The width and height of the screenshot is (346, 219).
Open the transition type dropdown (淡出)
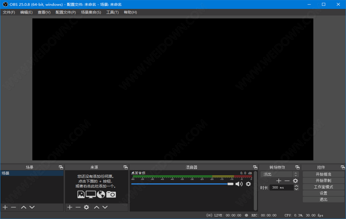coord(280,174)
